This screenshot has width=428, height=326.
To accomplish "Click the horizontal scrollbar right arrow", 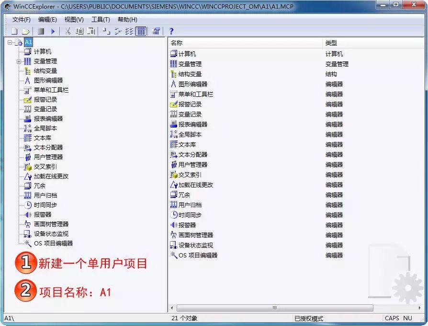I will [419, 308].
